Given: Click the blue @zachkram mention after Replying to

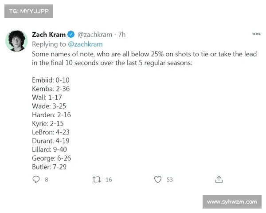Looking at the screenshot, I should point(85,44).
